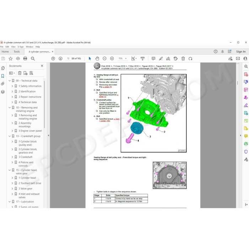Open the Comment tool in right pane

[x=246, y=136]
